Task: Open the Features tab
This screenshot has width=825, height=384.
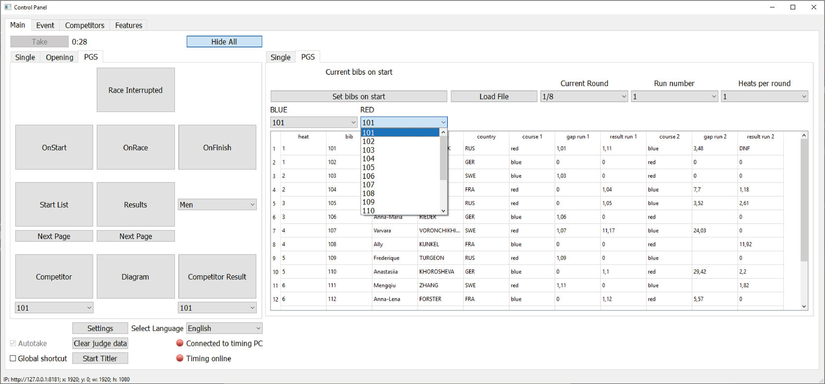Action: point(129,26)
